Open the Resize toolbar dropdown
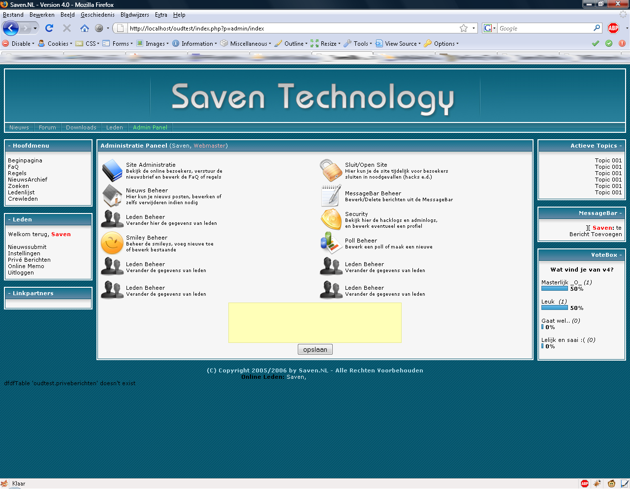 pyautogui.click(x=325, y=43)
